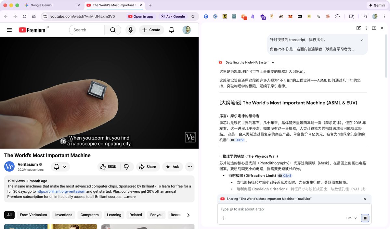Open the 1Password extension

(215, 16)
